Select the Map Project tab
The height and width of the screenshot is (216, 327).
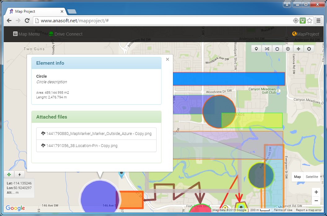[x=35, y=11]
